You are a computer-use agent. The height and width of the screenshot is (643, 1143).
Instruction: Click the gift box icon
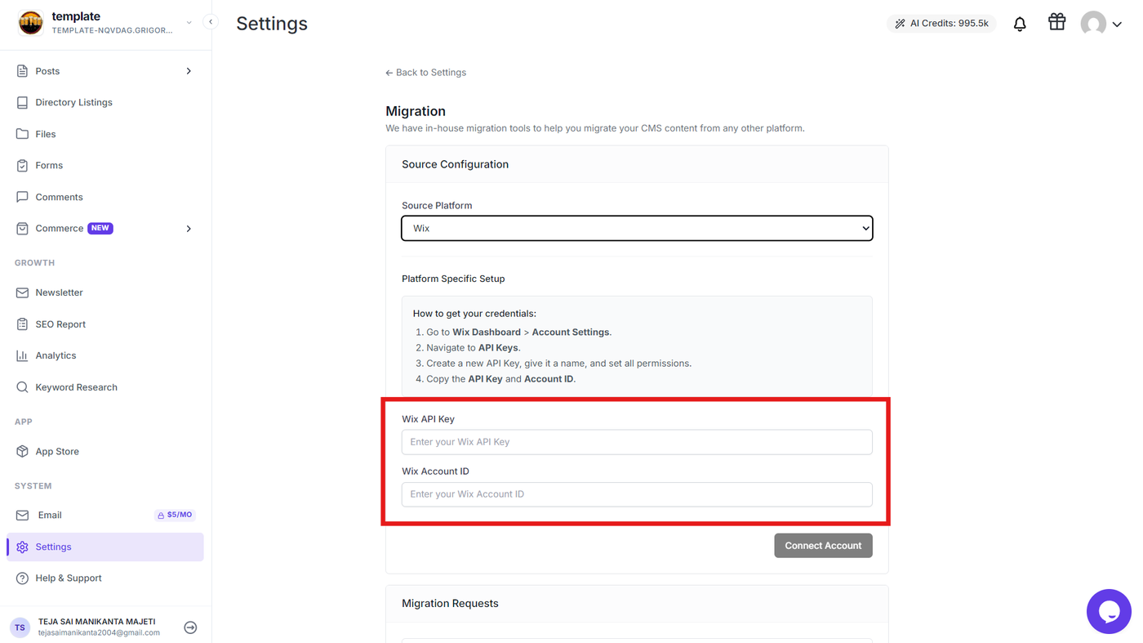[x=1057, y=22]
